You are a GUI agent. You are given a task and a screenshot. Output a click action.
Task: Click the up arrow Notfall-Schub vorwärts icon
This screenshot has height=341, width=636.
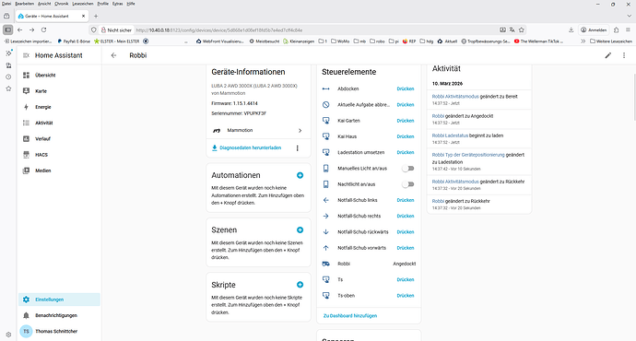325,248
